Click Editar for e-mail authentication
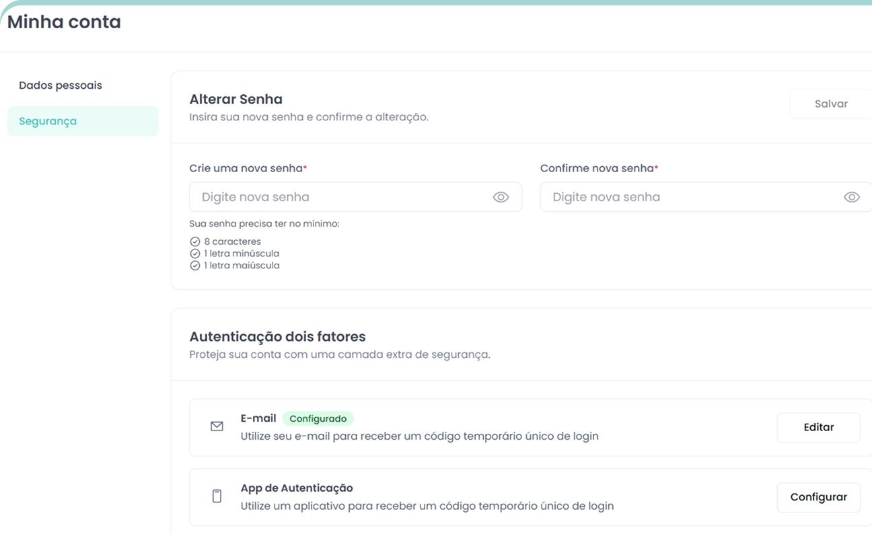 point(818,427)
